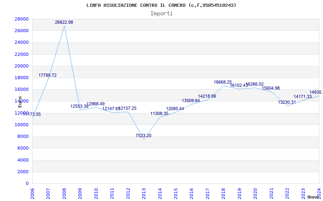Select the y-axis tick 16000
Viewport: 323px width, 201px height.
22,89
